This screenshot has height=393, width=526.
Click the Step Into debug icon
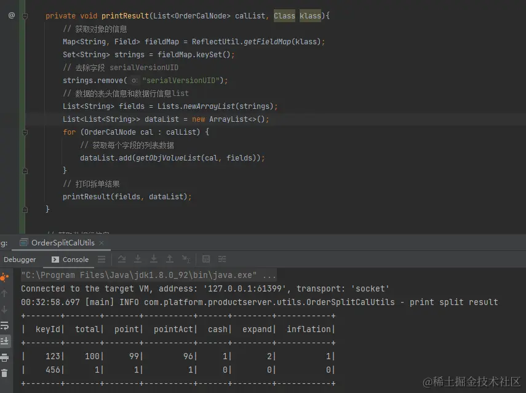154,259
